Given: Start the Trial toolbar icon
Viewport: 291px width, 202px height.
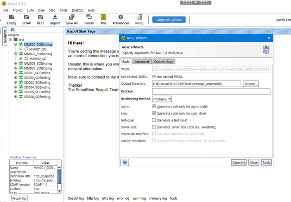Looking at the screenshot, I should pyautogui.click(x=103, y=20).
